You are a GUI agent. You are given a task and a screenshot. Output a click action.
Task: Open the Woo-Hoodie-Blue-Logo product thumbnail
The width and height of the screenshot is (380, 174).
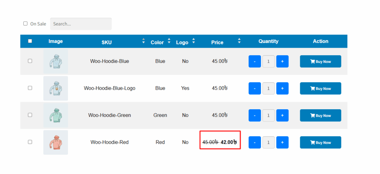(56, 88)
